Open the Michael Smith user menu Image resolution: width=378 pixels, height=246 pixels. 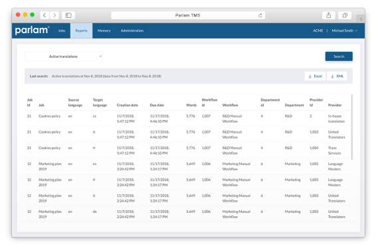tap(345, 31)
